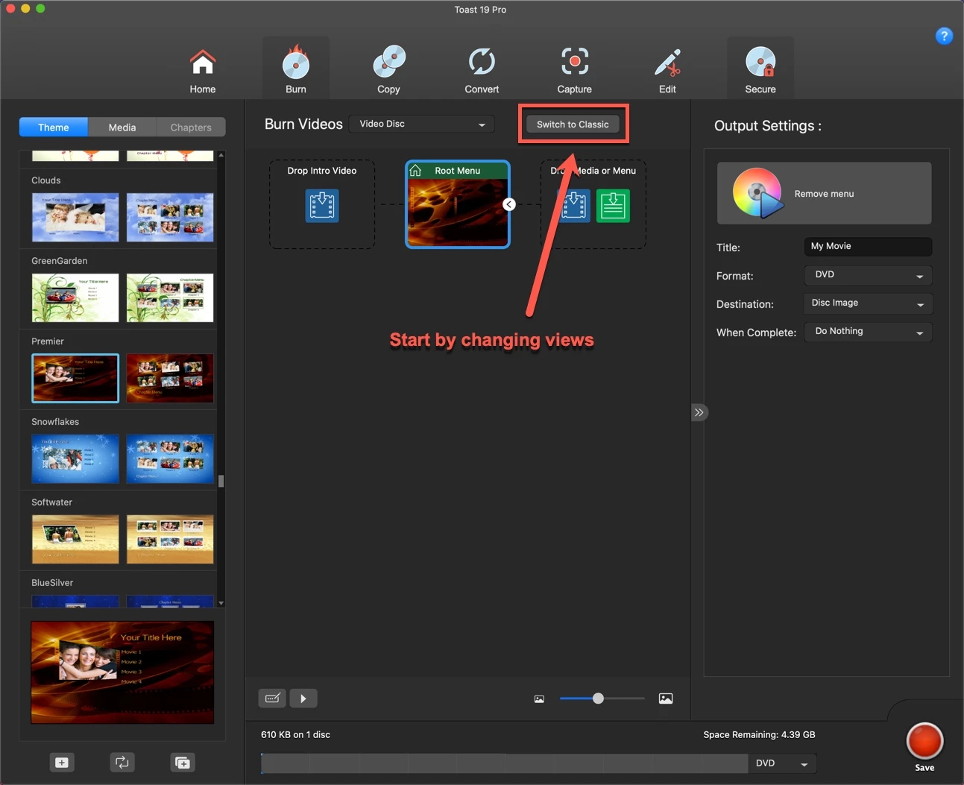Screen dimensions: 964x785
Task: Click the Root Menu tile
Action: point(458,204)
